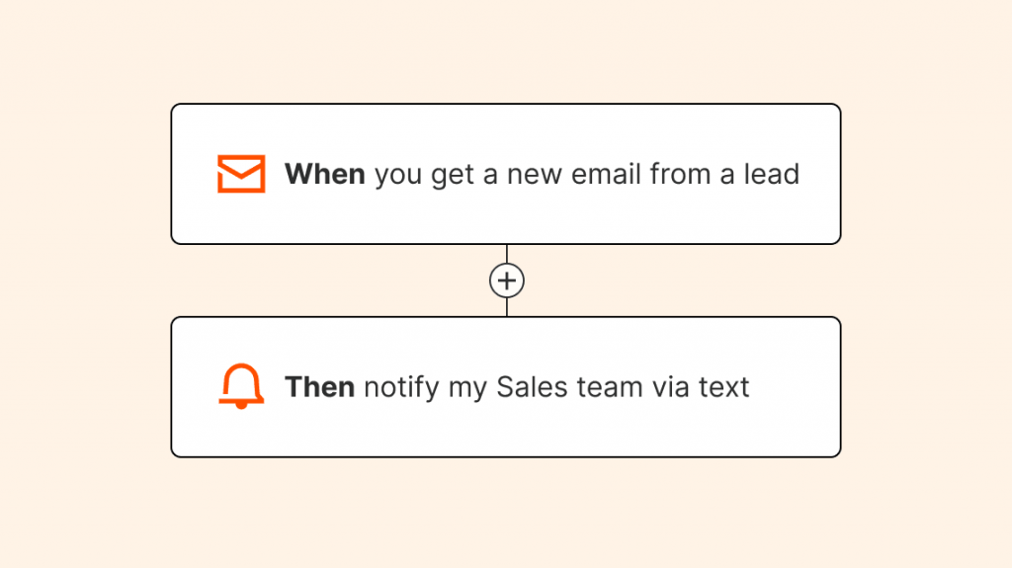Click the orange bell notification icon
Screen dimensions: 1012x568
pyautogui.click(x=241, y=386)
